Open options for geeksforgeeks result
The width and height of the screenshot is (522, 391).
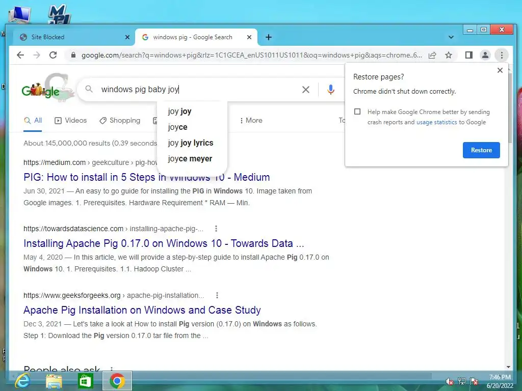[x=217, y=295]
